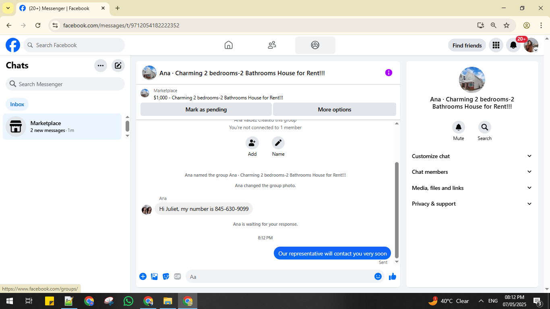The height and width of the screenshot is (309, 550).
Task: Click message 'Hi Juliet, my number is 845-630-9099'
Action: coord(204,209)
